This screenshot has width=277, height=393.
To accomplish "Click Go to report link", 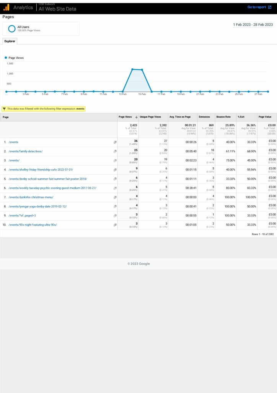I will (259, 7).
